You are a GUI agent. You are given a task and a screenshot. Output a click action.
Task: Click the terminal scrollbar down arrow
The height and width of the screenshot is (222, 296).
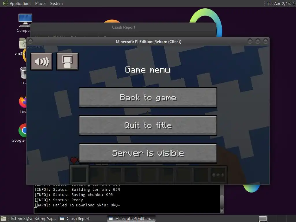(x=222, y=211)
